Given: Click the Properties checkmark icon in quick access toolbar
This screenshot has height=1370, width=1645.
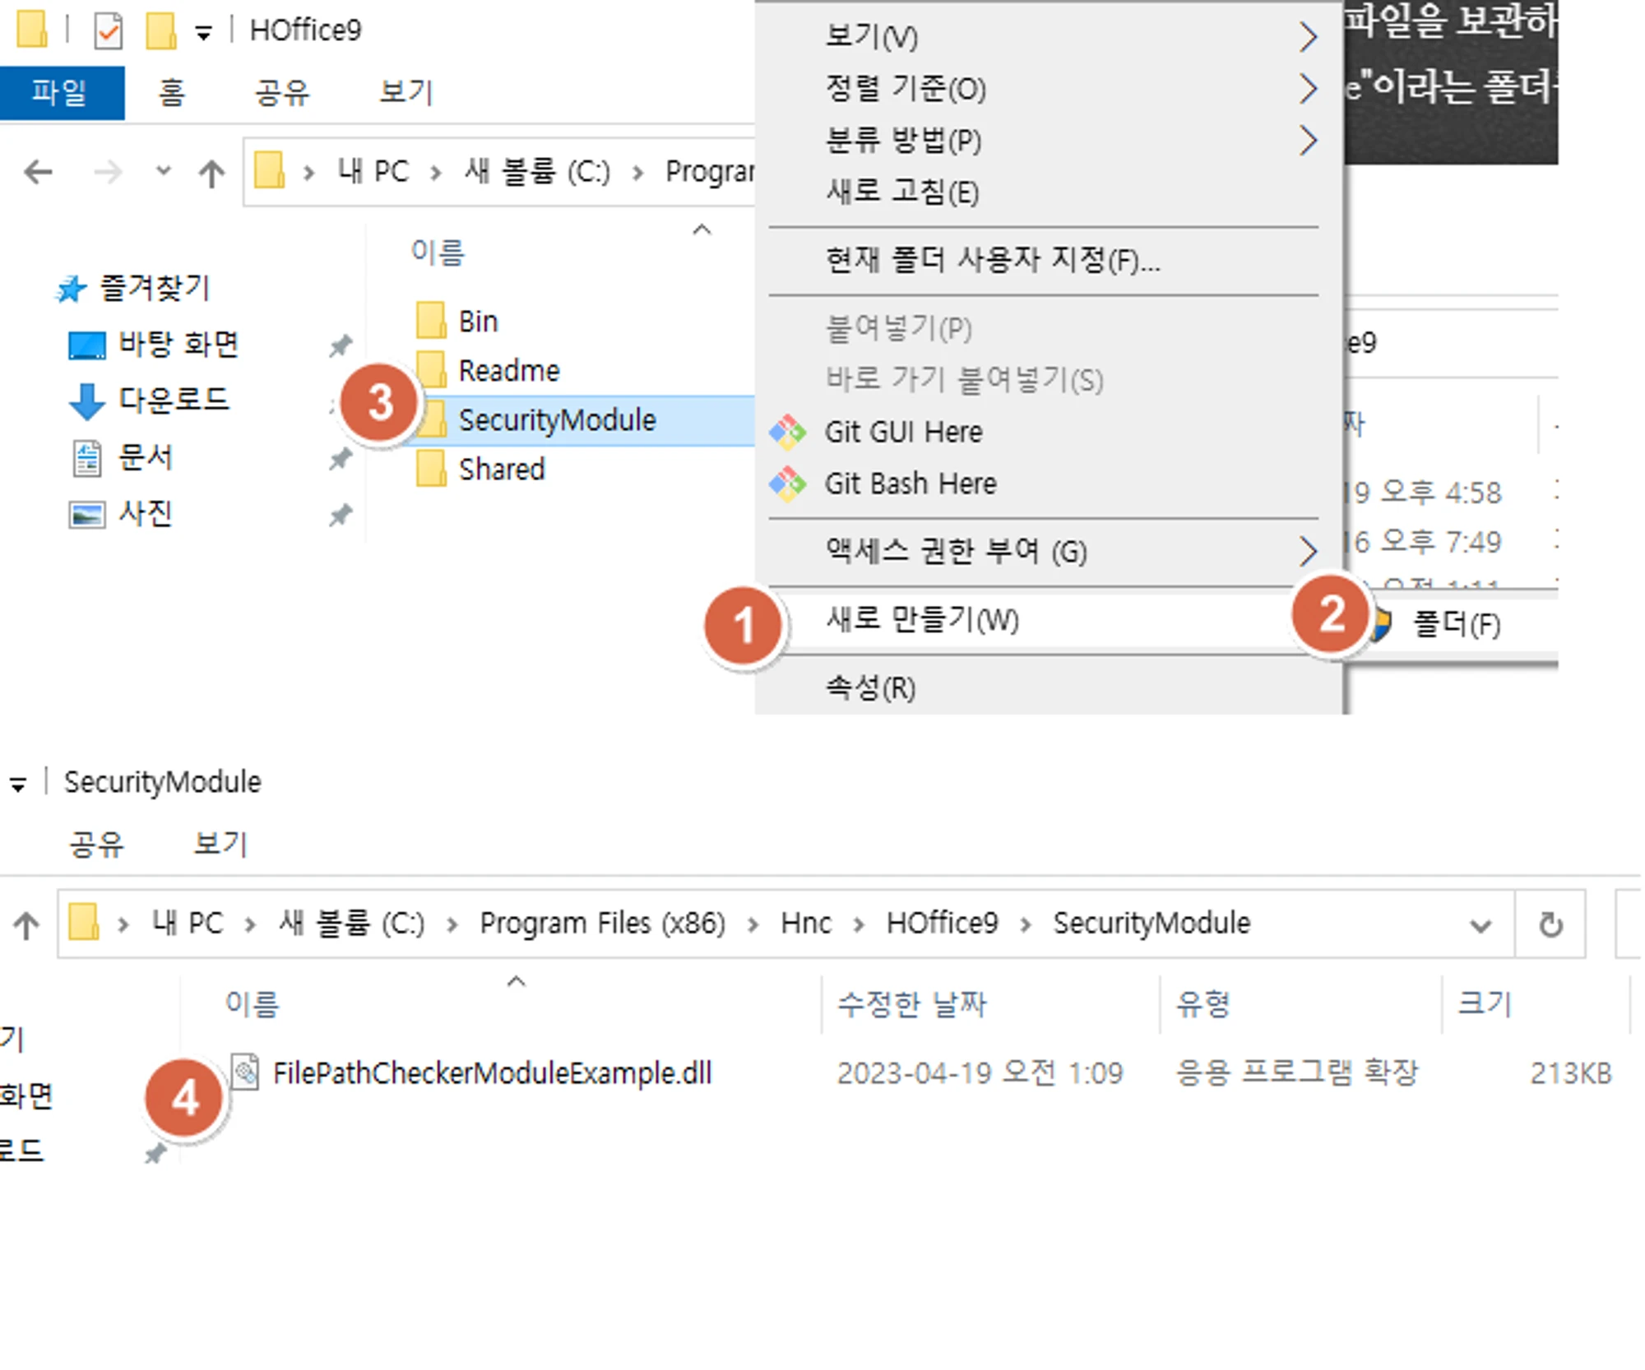Looking at the screenshot, I should [x=108, y=30].
